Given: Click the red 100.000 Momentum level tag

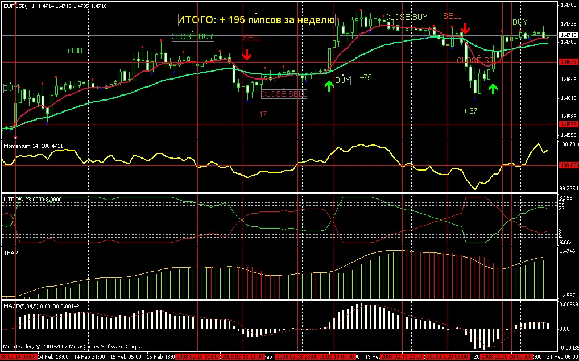Looking at the screenshot, I should pyautogui.click(x=568, y=165).
